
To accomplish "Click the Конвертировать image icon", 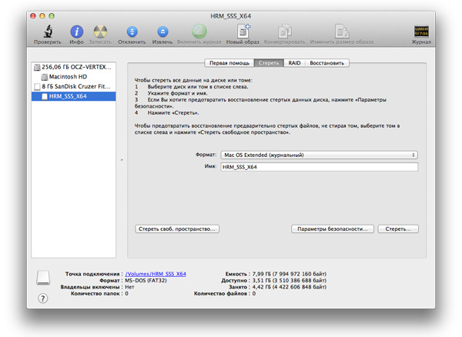I will tap(286, 32).
